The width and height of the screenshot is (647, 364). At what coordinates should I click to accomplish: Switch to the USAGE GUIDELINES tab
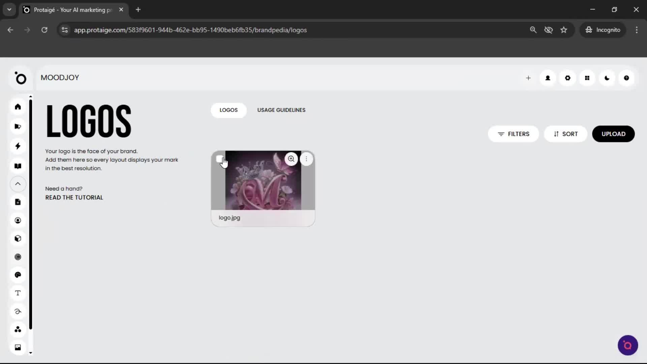click(x=281, y=110)
